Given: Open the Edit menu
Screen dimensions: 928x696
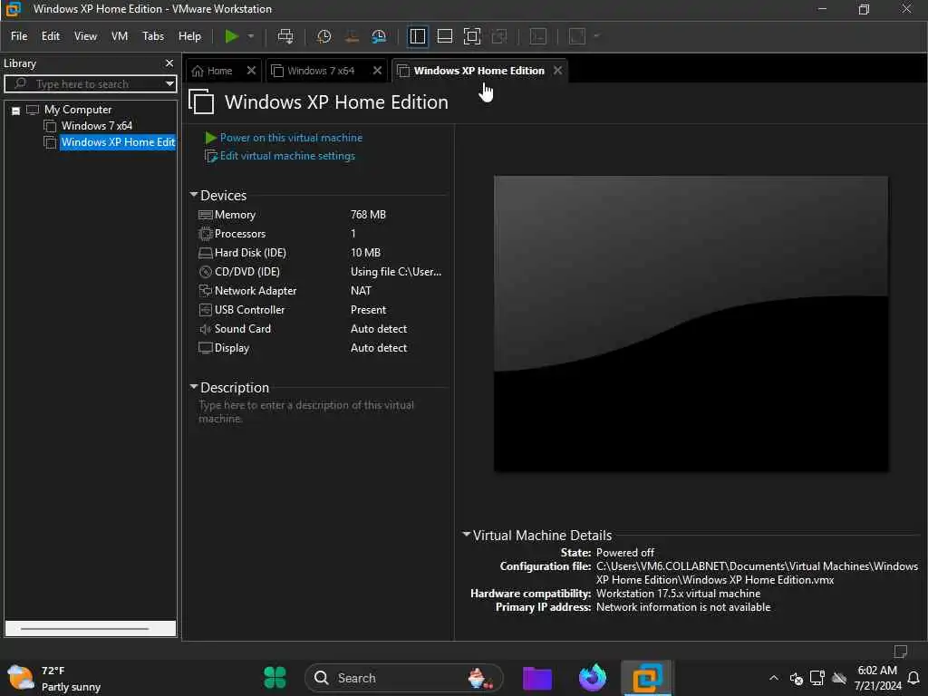Looking at the screenshot, I should (x=51, y=36).
